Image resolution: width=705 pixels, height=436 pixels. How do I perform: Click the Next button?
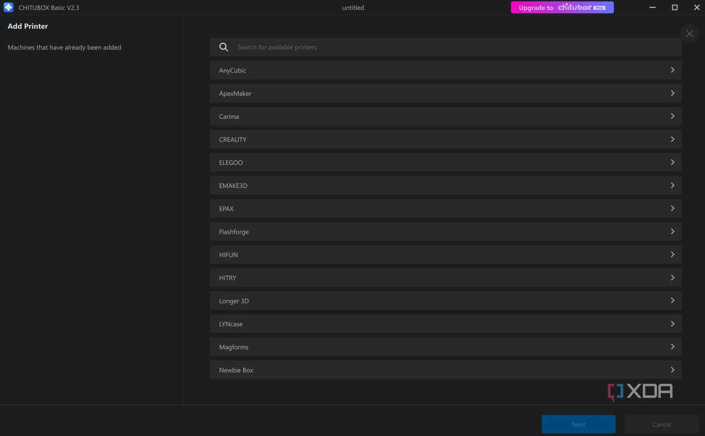pyautogui.click(x=579, y=424)
